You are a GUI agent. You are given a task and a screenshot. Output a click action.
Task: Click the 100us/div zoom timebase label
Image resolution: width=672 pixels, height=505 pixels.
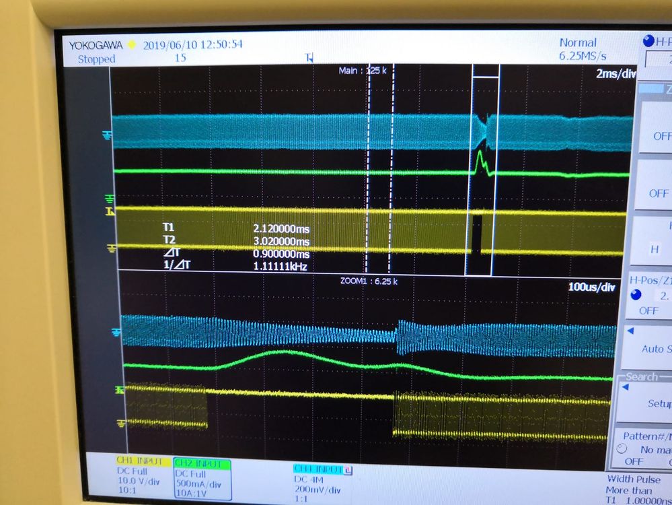(x=591, y=287)
